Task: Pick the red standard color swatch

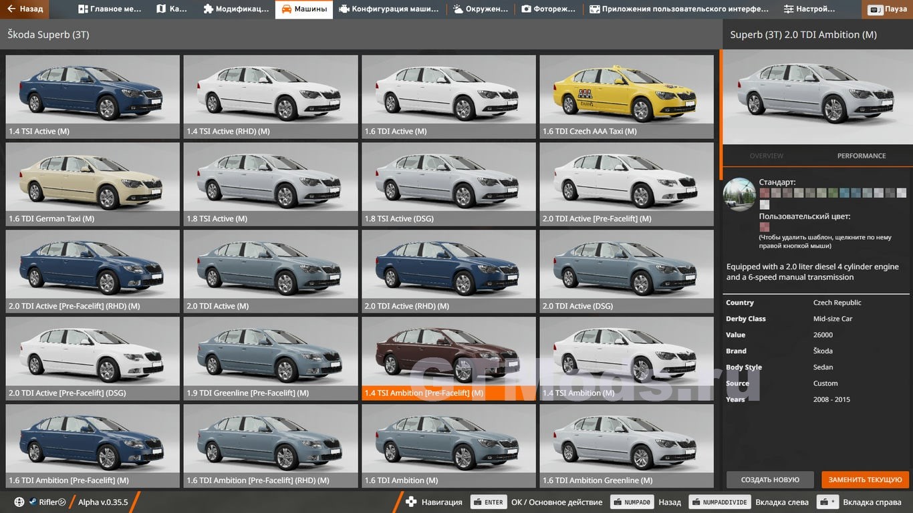Action: click(x=764, y=193)
